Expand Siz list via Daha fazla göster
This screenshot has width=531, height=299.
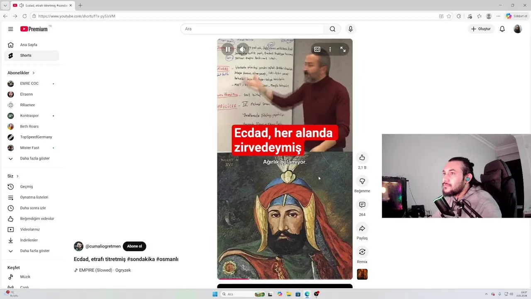pyautogui.click(x=32, y=251)
